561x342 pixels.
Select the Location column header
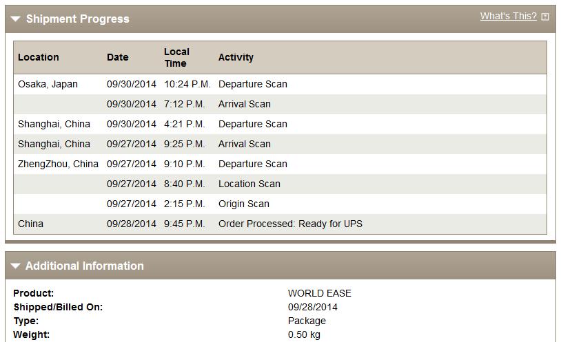(39, 57)
